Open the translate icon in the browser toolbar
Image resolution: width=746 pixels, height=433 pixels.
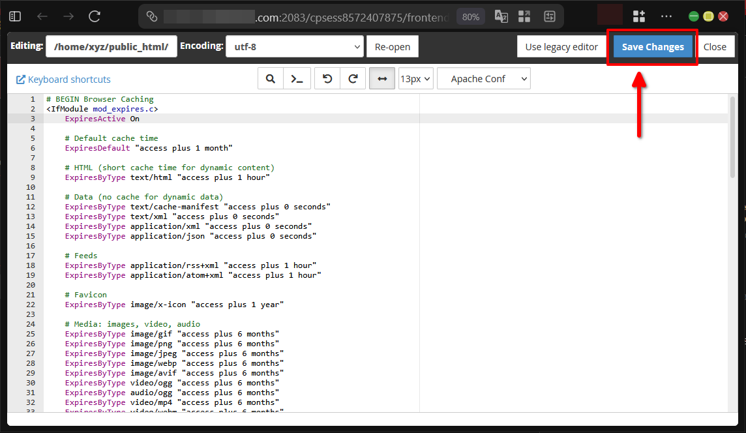[x=501, y=16]
